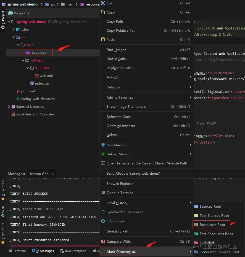Expand the .idea folder
The width and height of the screenshot is (245, 257).
pyautogui.click(x=14, y=29)
